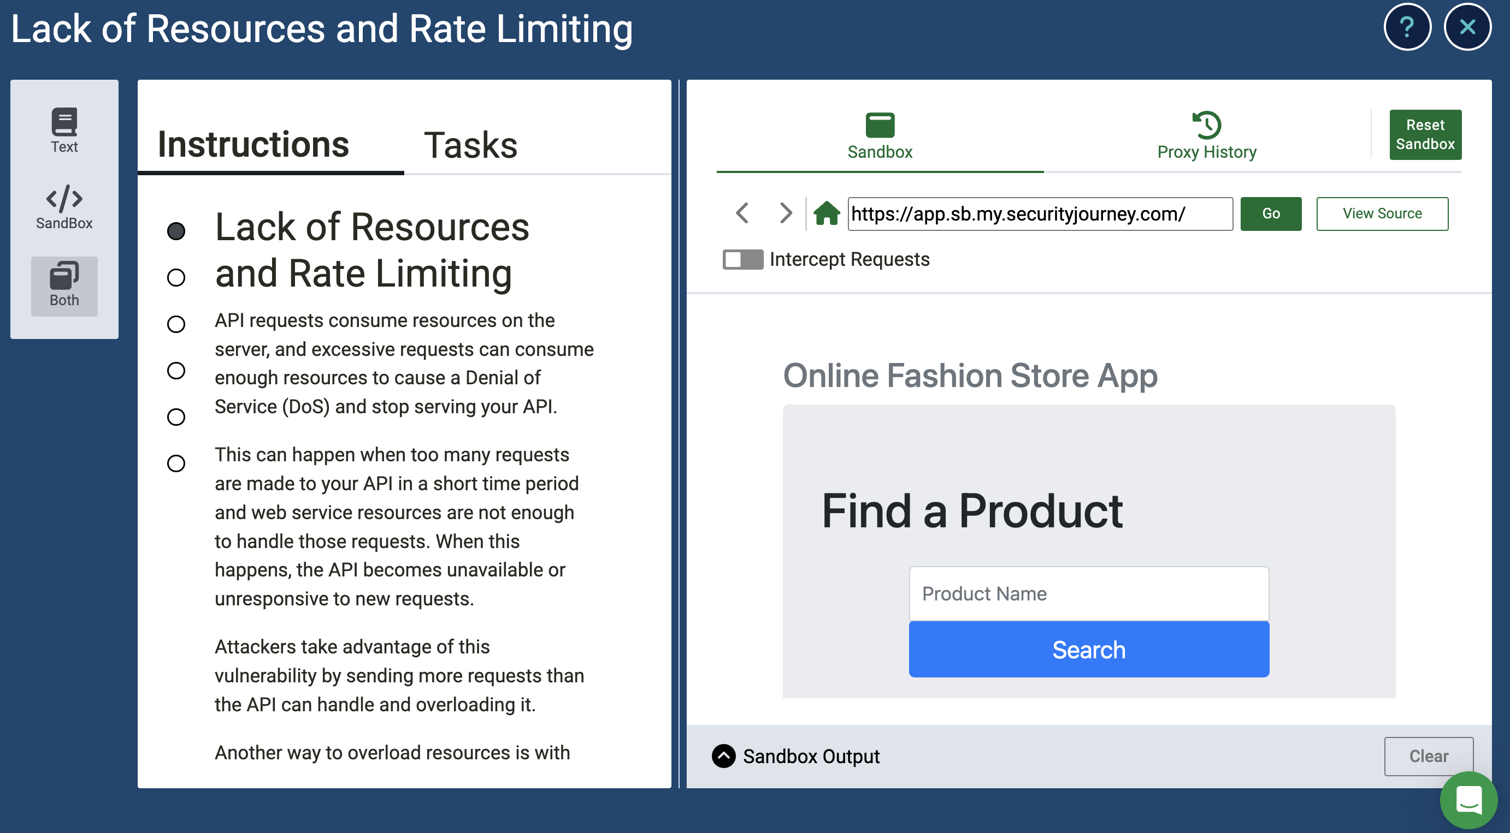Open the Instructions tab

253,145
